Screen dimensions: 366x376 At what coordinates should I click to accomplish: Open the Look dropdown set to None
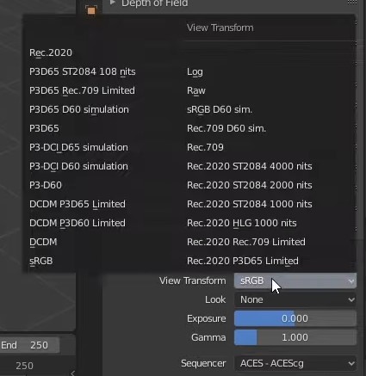coord(295,299)
